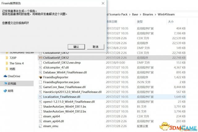This screenshot has height=132, width=198.
Task: Click the ShaderAutoGen_Win64_DX11.bs file icon
Action: pos(41,107)
